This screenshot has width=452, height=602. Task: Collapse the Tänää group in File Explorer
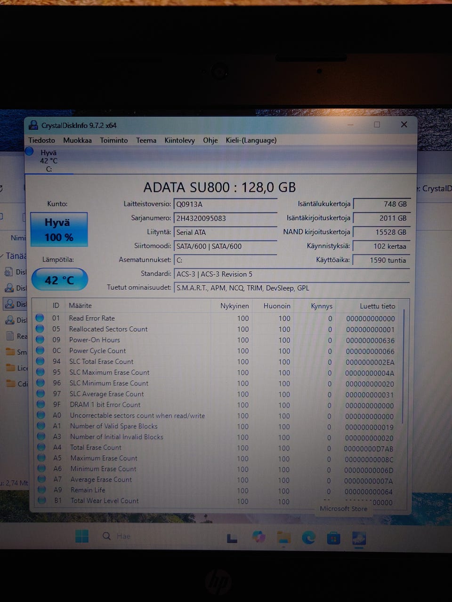[2, 256]
